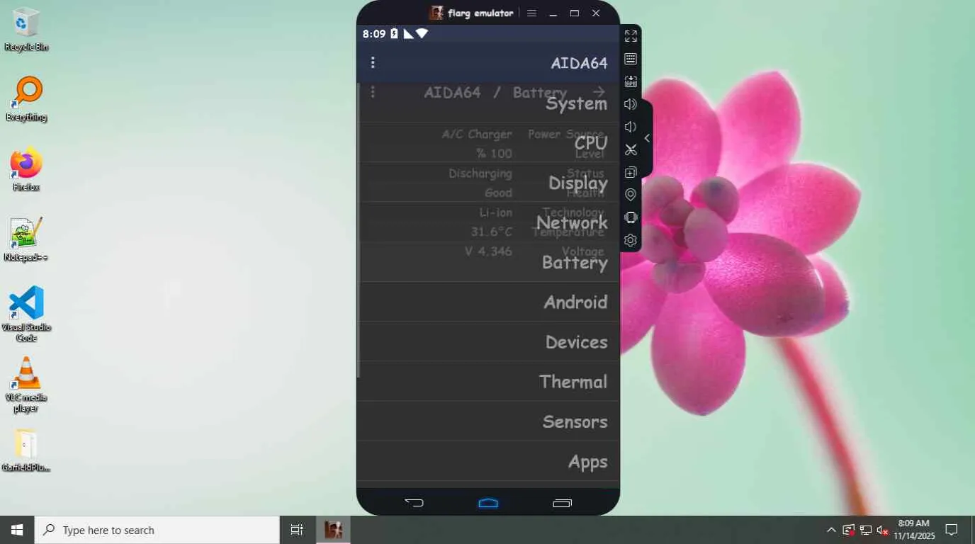Select the Everything search desktop shortcut
The width and height of the screenshot is (975, 544).
[x=26, y=99]
